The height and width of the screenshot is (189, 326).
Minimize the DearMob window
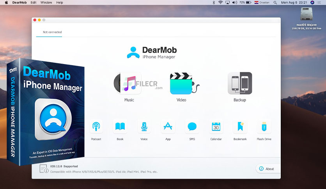39,20
